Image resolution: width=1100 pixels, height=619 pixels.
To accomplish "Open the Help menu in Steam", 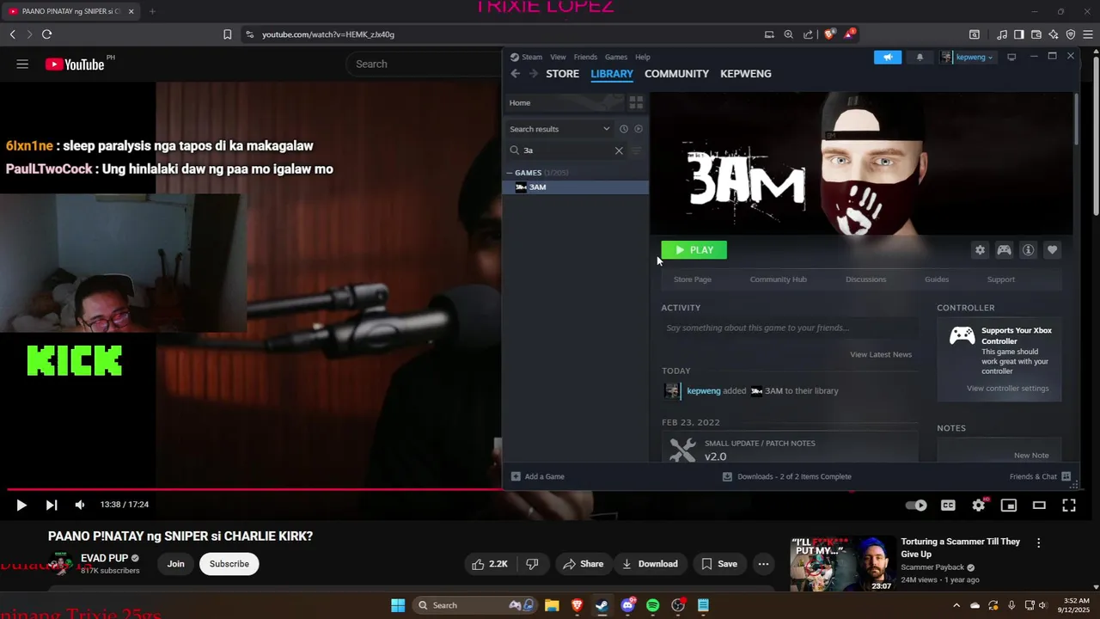I will pos(643,57).
